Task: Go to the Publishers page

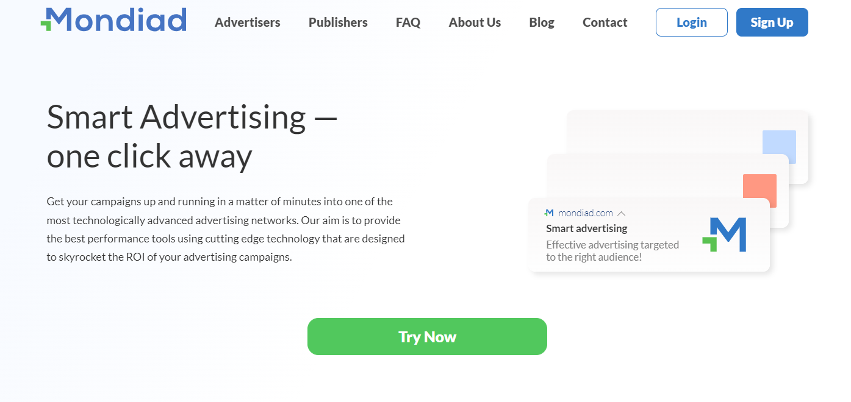Action: [338, 23]
